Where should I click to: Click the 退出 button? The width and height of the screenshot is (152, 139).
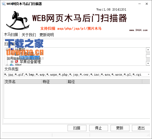coord(141,128)
